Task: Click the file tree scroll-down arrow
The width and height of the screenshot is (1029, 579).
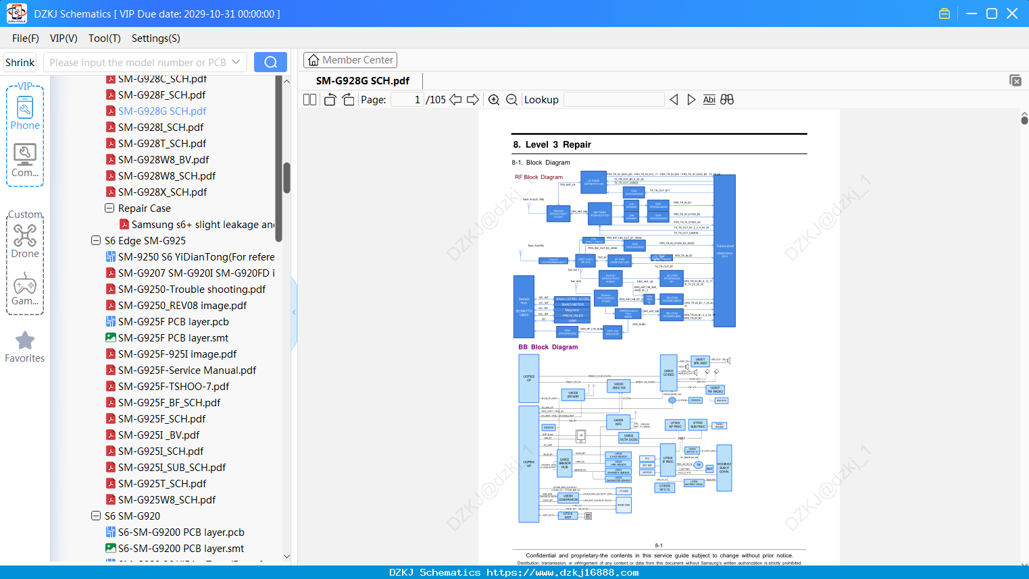Action: [x=286, y=557]
